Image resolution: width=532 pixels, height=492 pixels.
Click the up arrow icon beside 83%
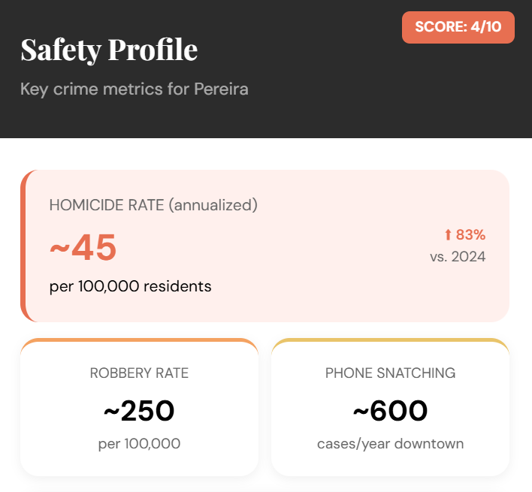point(448,235)
